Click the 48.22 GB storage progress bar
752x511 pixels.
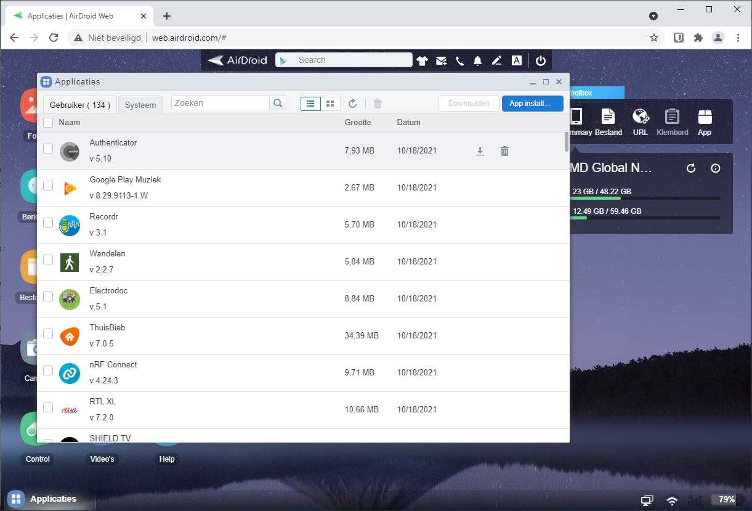pos(646,198)
